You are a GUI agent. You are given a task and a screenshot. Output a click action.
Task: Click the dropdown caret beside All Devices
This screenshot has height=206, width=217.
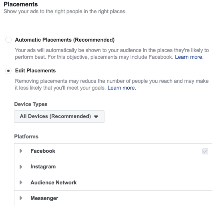96,117
